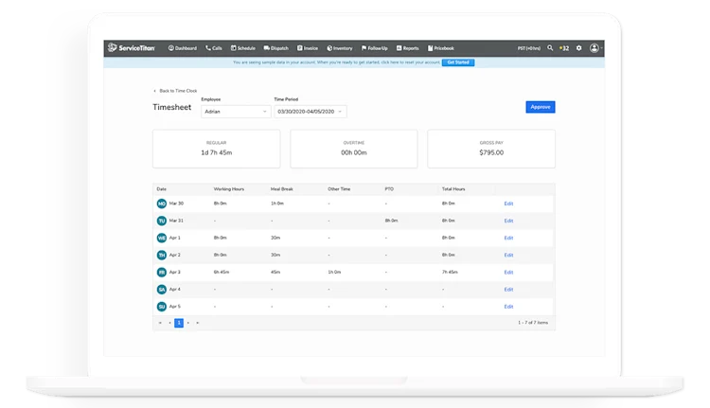Open the Inventory section
The height and width of the screenshot is (408, 710).
pyautogui.click(x=340, y=48)
